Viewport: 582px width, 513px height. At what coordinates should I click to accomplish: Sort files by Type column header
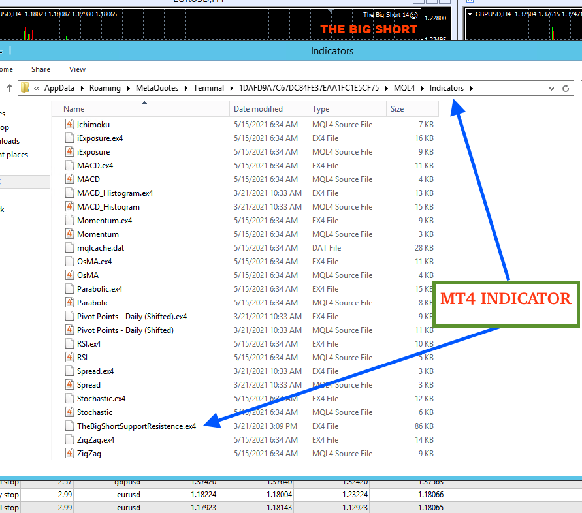pos(347,109)
